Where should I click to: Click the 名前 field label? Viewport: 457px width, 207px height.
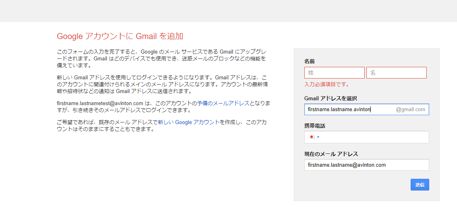pyautogui.click(x=309, y=62)
